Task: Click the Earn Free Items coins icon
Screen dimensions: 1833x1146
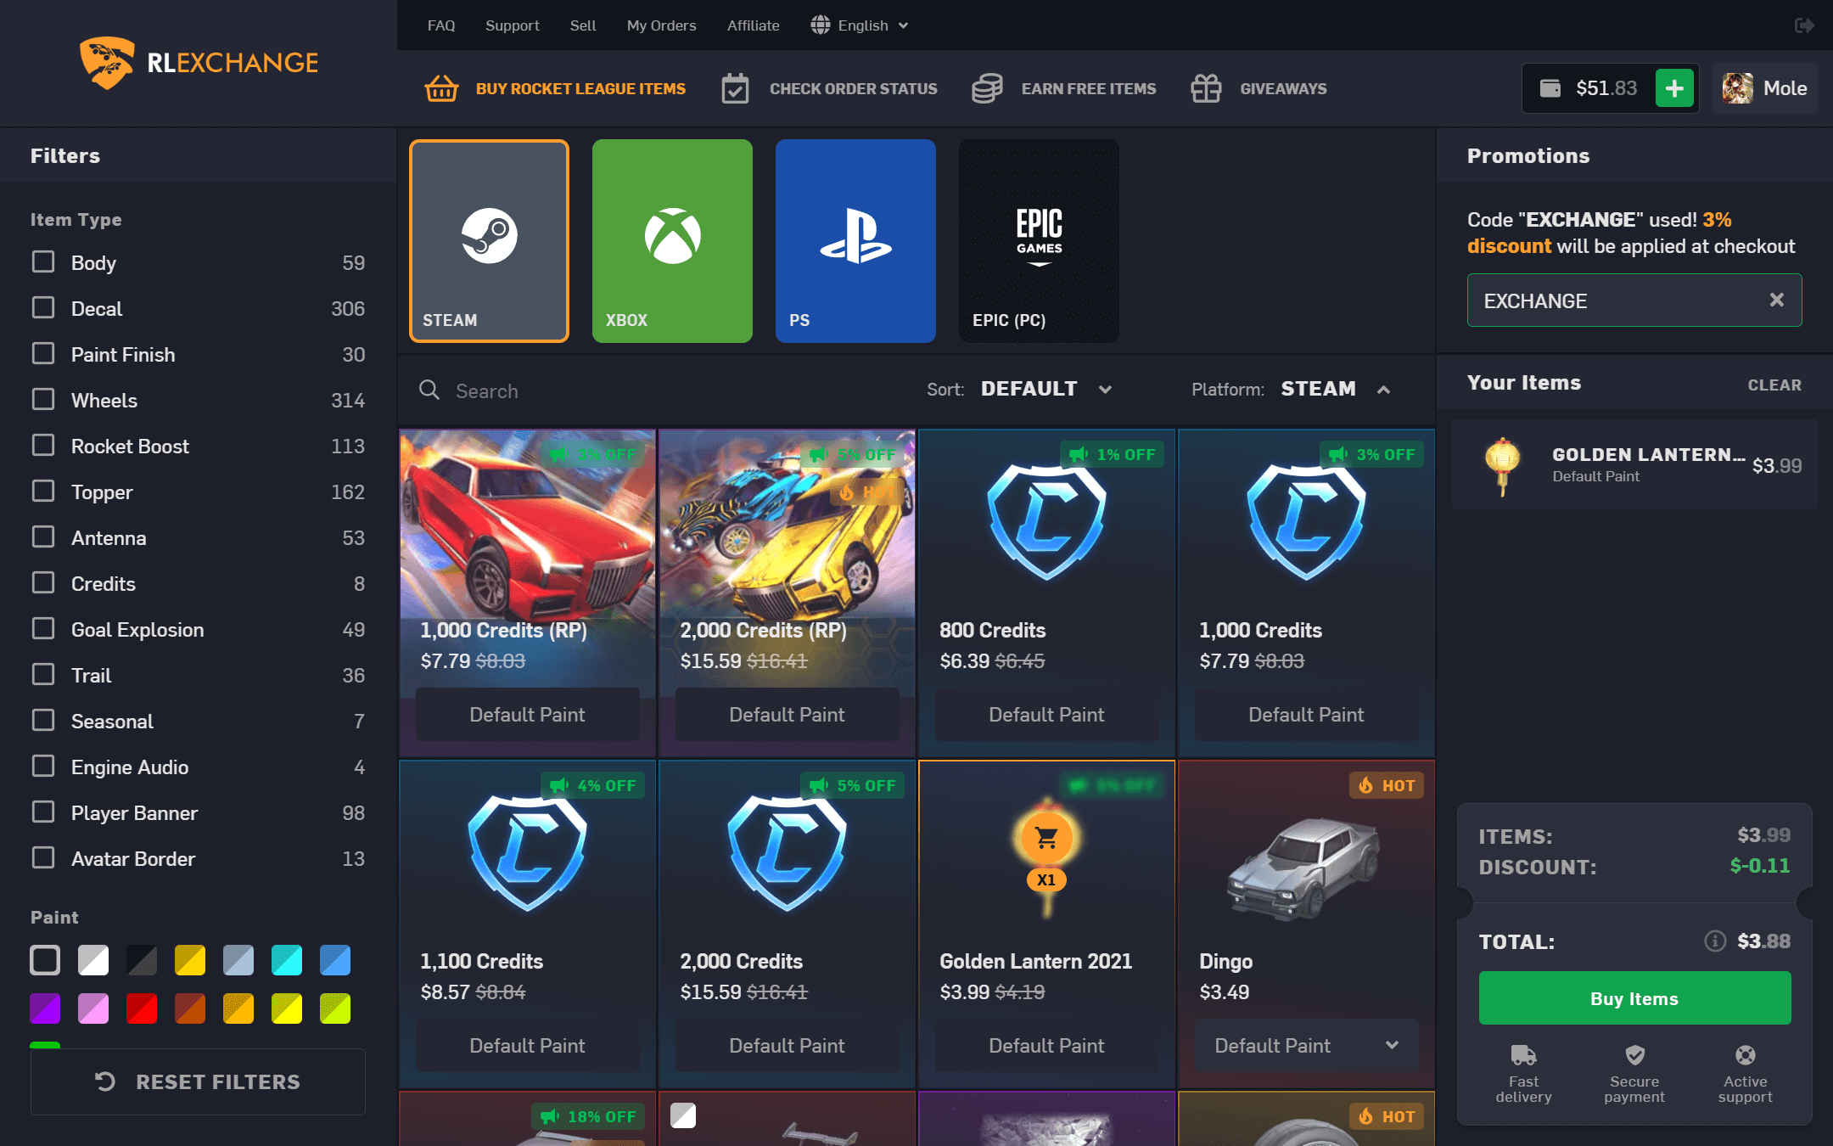Action: point(989,87)
